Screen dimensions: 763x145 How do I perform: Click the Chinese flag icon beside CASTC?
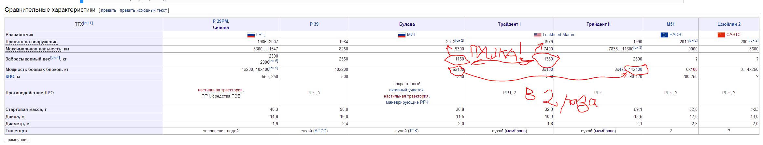coord(721,35)
